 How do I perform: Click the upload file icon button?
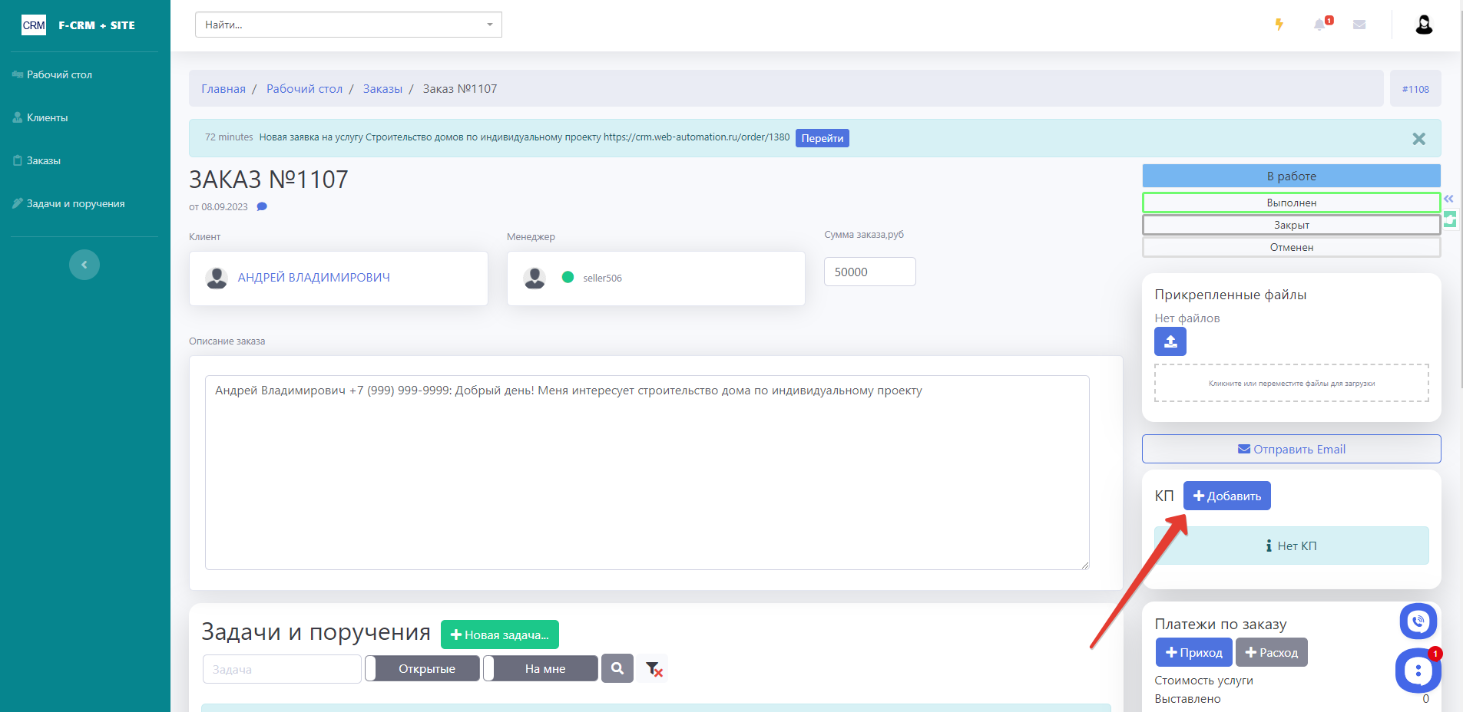tap(1170, 341)
